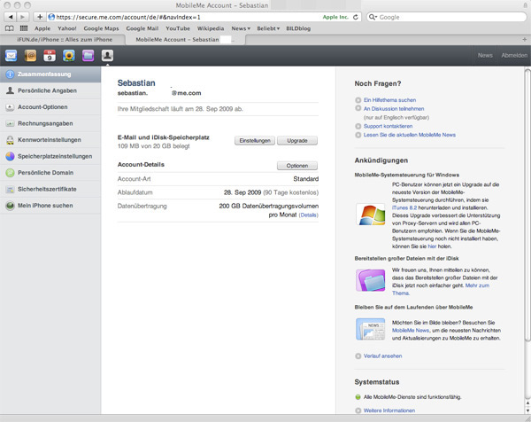The height and width of the screenshot is (422, 531).
Task: Open Google Maps bookmark
Action: click(x=101, y=28)
